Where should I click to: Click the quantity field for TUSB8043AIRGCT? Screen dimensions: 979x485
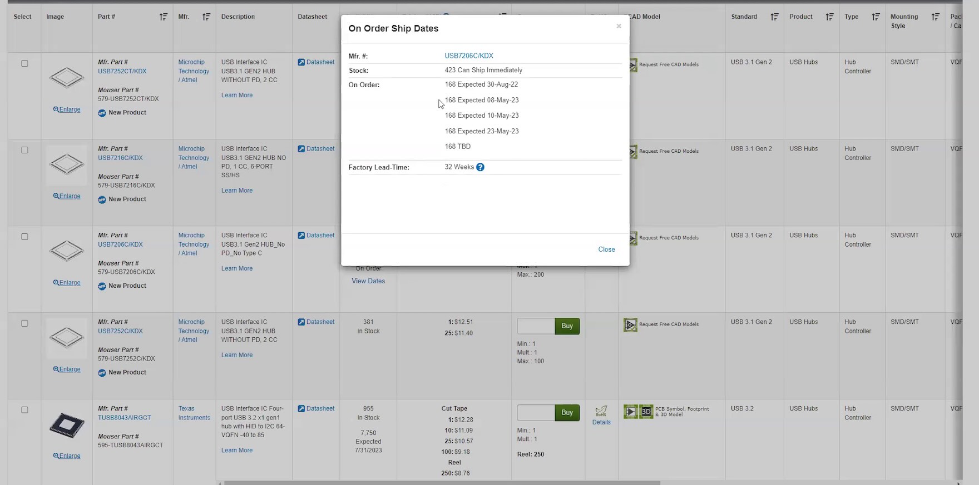536,413
